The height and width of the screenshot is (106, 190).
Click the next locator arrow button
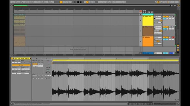click(145, 12)
